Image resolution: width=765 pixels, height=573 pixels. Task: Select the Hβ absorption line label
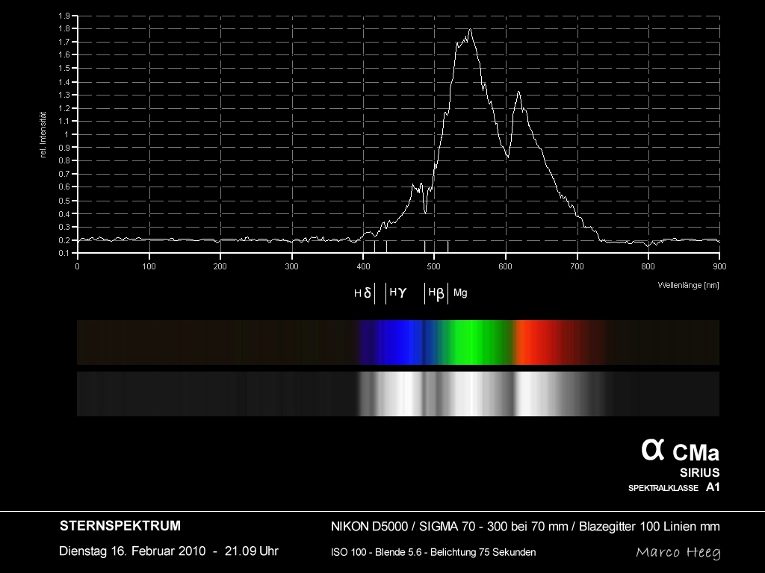(x=436, y=294)
